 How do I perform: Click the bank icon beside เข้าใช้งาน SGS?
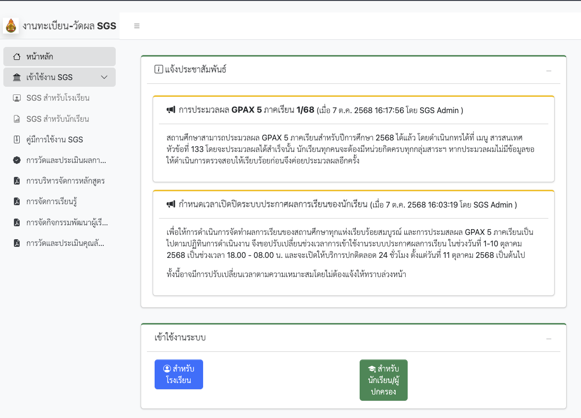(17, 77)
